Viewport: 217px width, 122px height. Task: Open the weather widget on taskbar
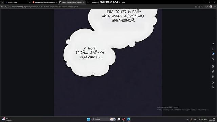click(7, 119)
